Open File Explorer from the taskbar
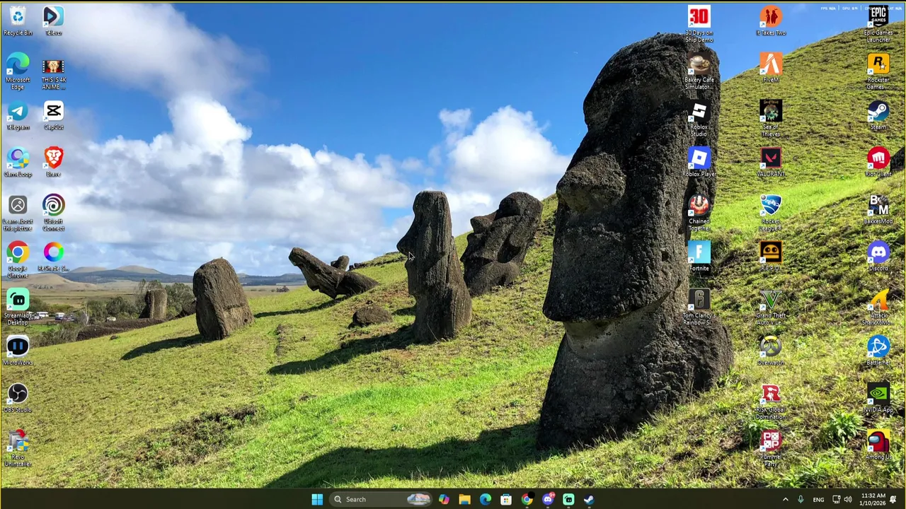 (464, 499)
